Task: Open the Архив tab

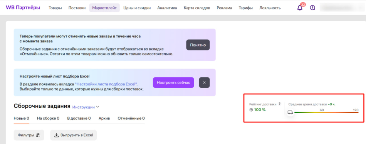Action: tap(104, 118)
